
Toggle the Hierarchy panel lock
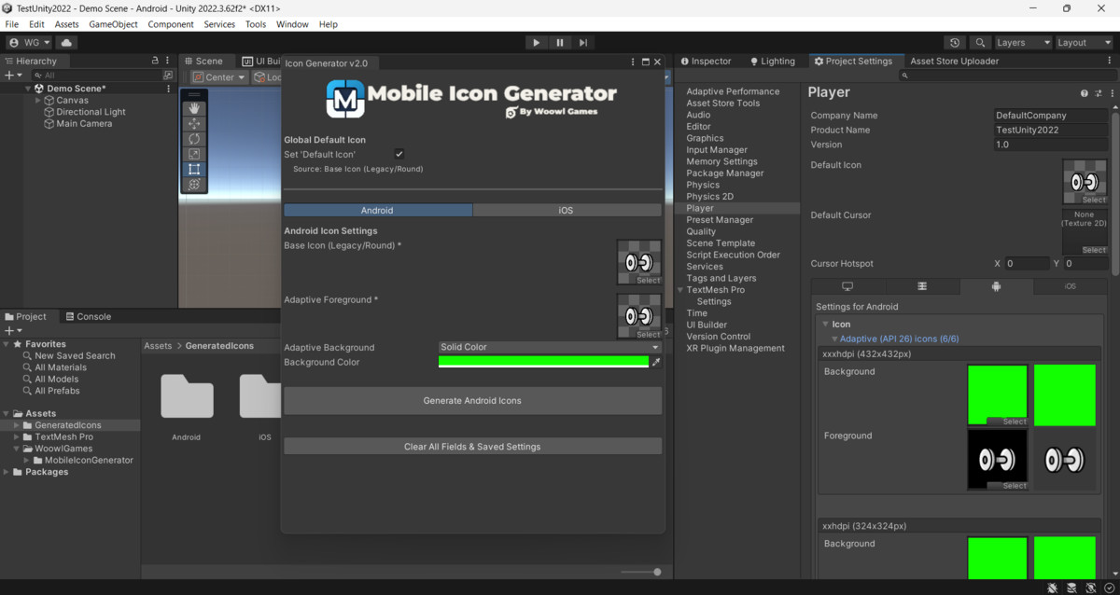[x=155, y=61]
